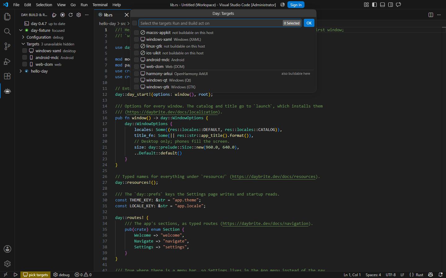446x278 pixels.
Task: Click OK in the targets picker
Action: click(309, 23)
